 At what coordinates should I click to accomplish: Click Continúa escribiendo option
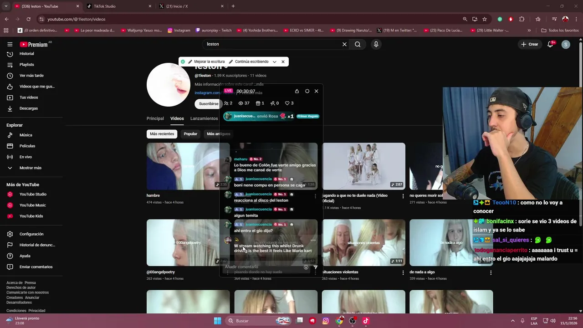click(249, 61)
